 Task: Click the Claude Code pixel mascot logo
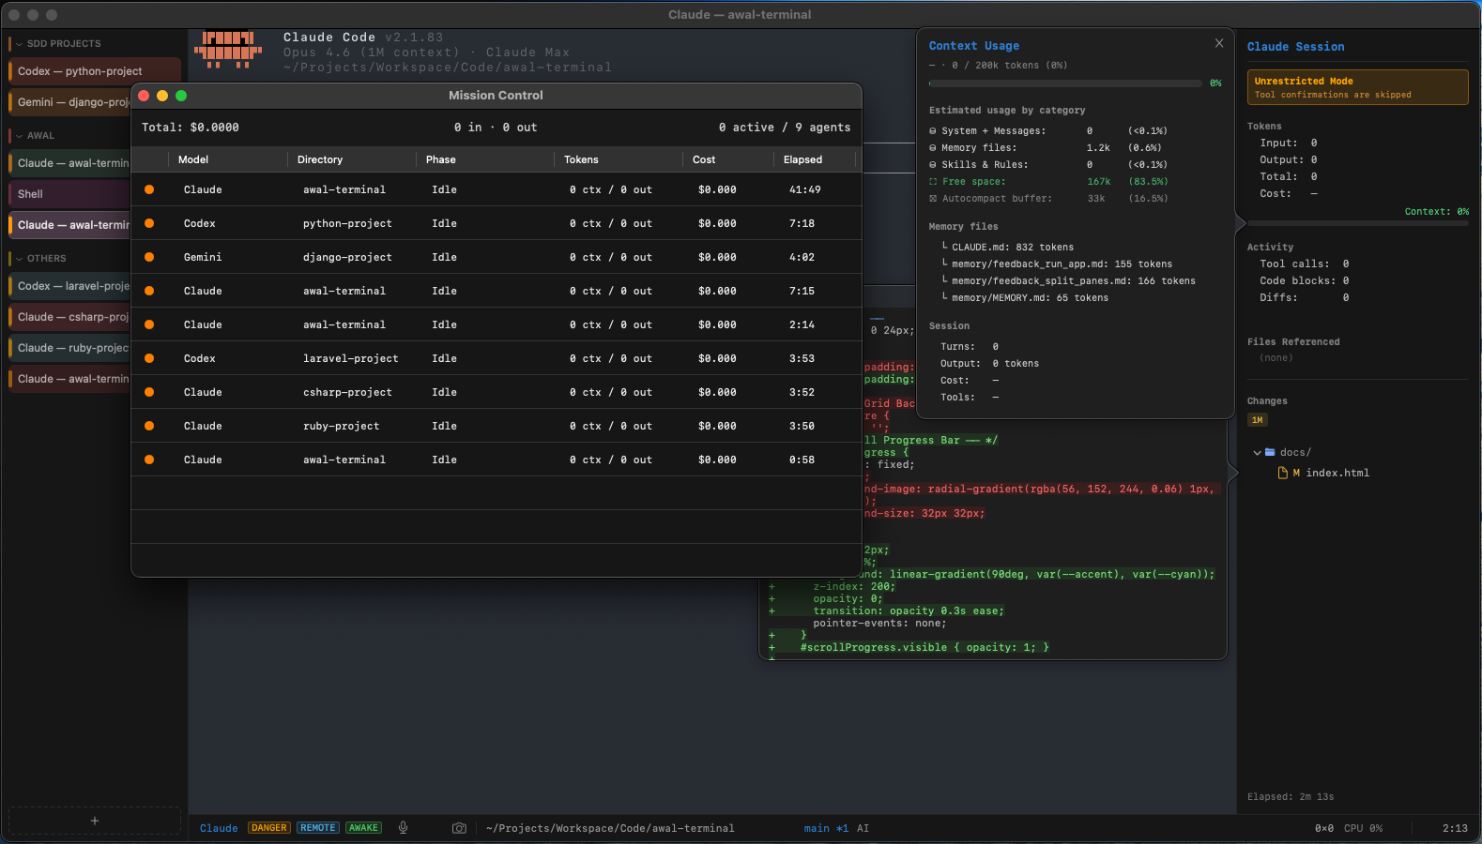pos(228,50)
